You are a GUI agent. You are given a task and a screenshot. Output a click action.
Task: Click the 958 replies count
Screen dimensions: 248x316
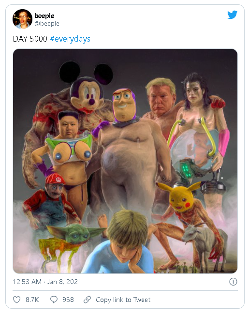click(68, 300)
